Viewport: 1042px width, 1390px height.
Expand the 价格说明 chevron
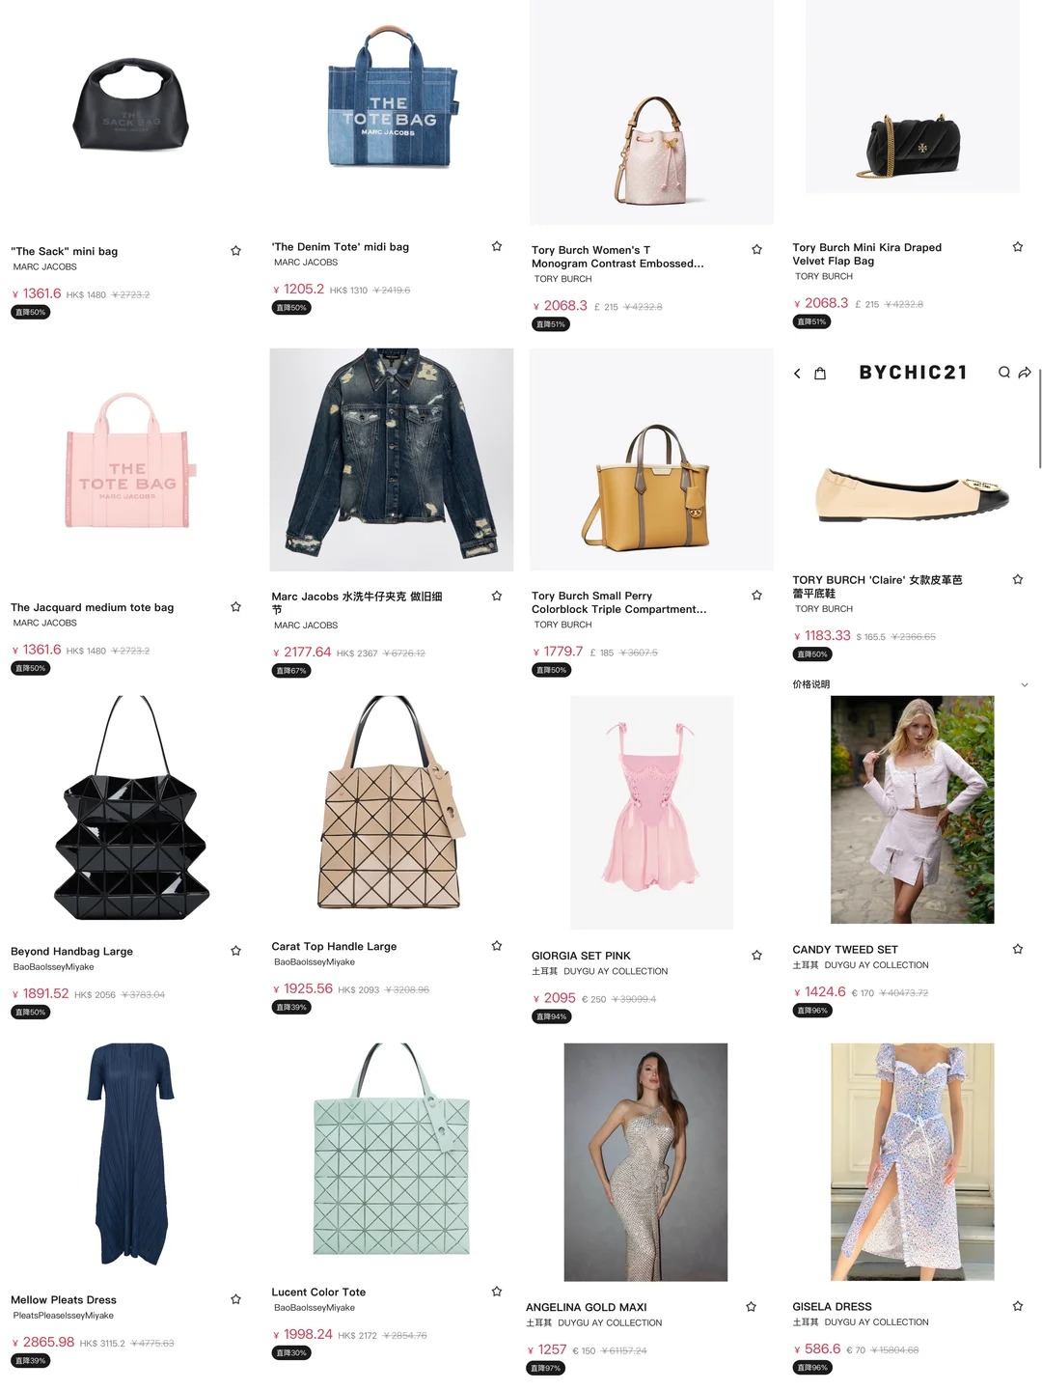1025,685
